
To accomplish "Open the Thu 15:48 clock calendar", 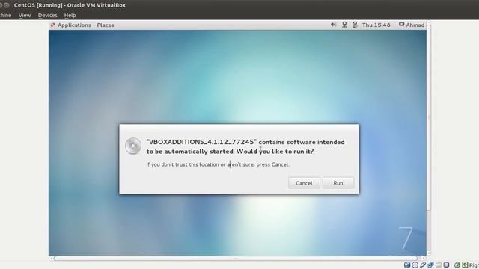I will point(376,25).
